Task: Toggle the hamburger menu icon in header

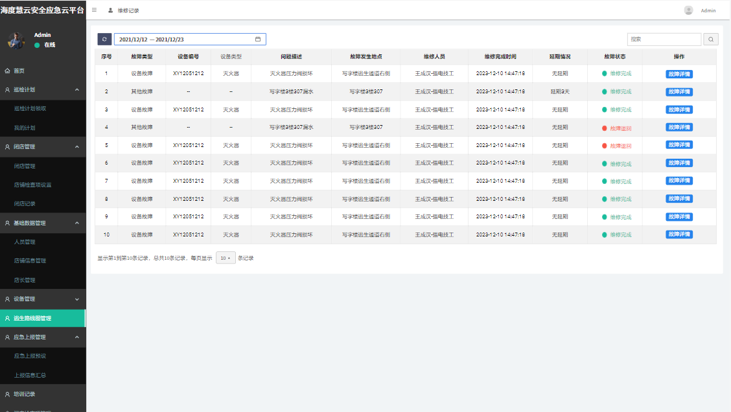Action: 95,10
